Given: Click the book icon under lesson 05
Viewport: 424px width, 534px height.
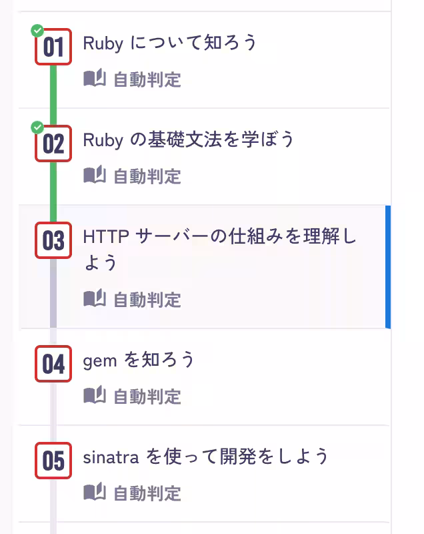Looking at the screenshot, I should (94, 493).
